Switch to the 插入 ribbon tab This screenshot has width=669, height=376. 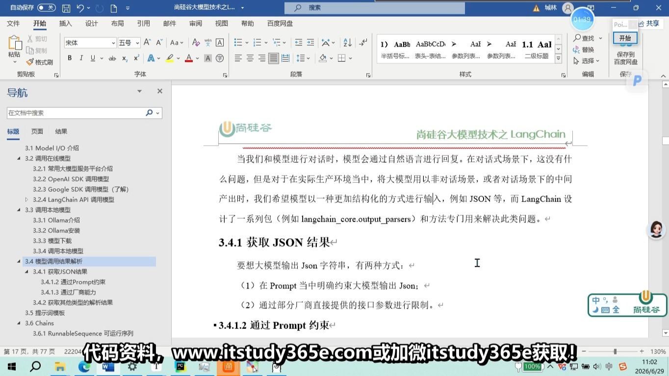pos(65,24)
